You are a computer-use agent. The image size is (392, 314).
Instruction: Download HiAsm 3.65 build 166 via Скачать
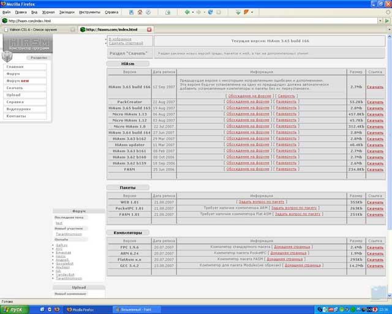tap(375, 87)
